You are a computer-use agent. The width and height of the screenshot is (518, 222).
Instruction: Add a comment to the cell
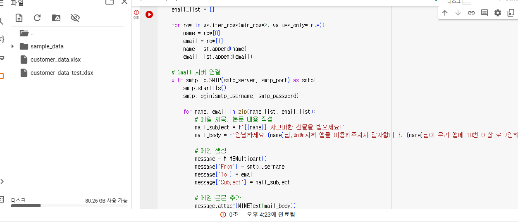[485, 13]
